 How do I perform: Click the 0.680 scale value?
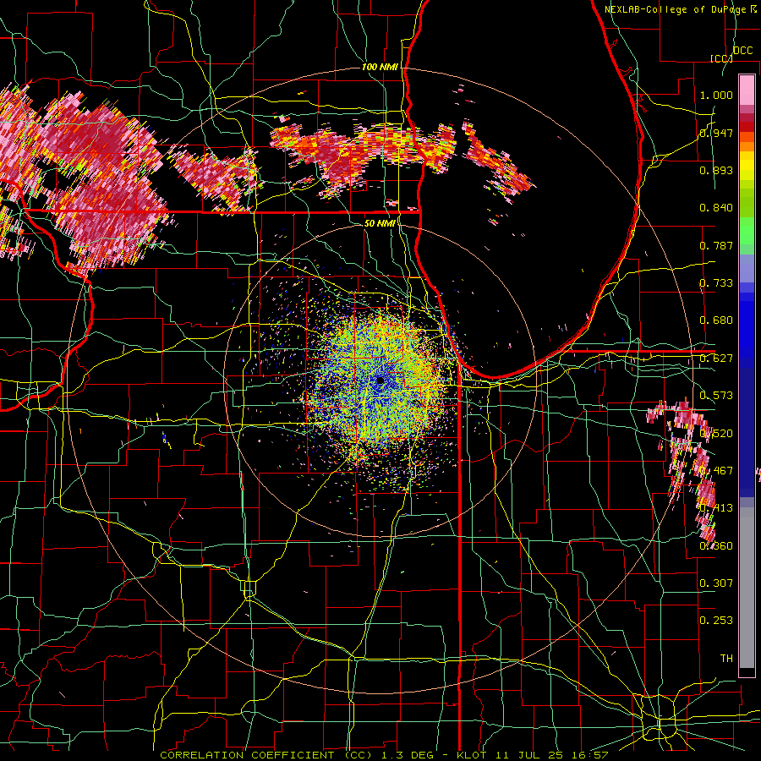pos(716,320)
